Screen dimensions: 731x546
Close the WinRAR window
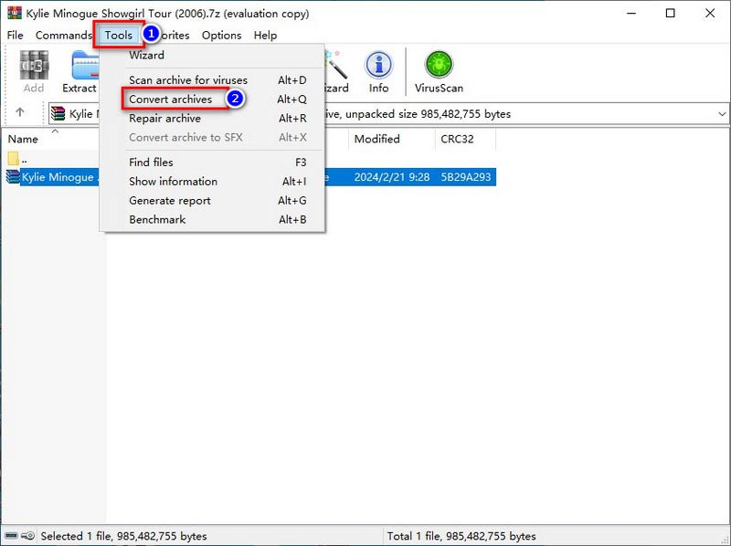point(710,13)
